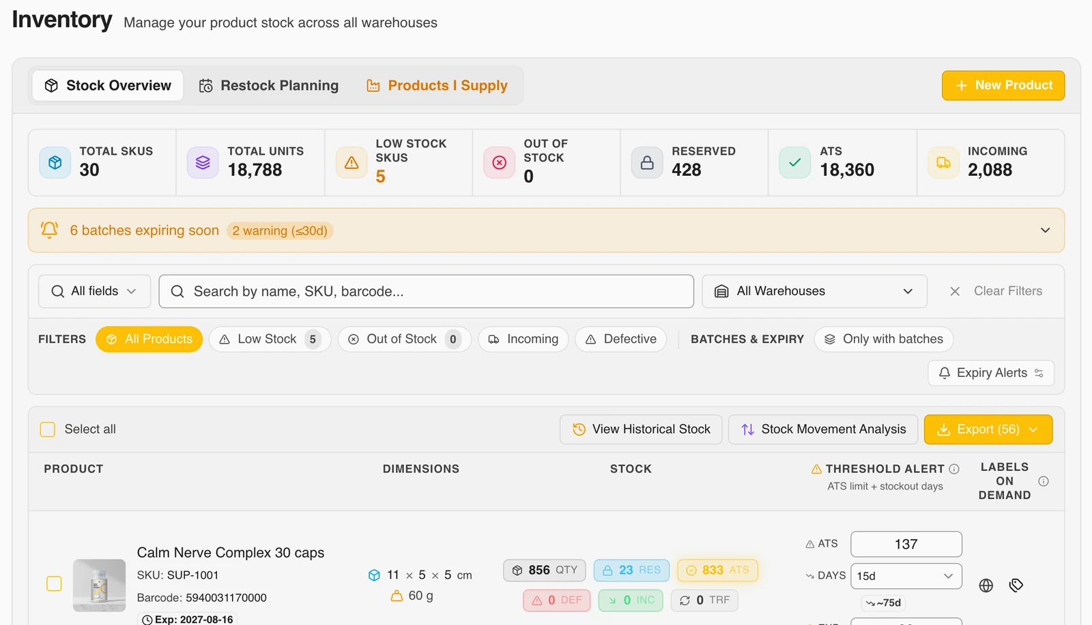This screenshot has height=625, width=1092.
Task: Enable the Only with batches filter
Action: [884, 339]
